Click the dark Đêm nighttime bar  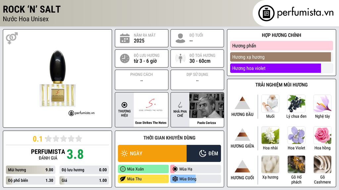204,153
